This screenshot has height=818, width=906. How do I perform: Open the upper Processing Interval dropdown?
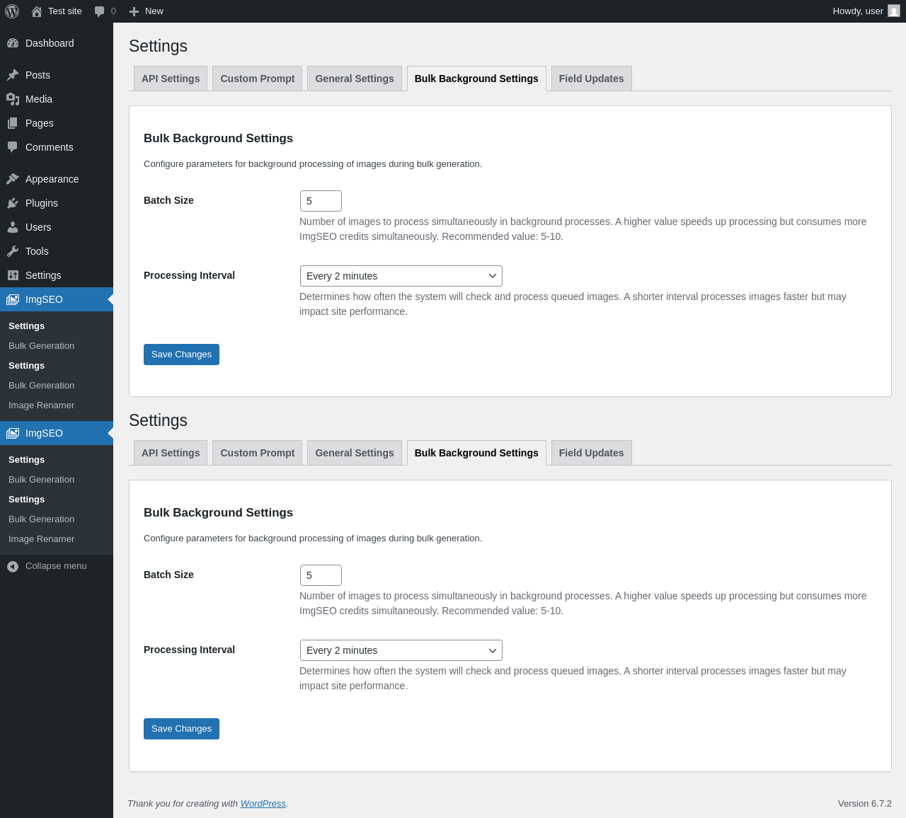(x=401, y=276)
